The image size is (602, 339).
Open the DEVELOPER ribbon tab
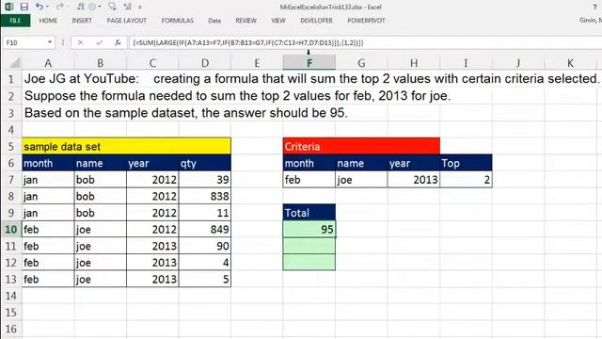[316, 21]
